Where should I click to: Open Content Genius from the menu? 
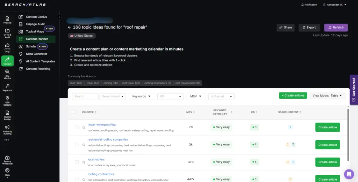(x=36, y=17)
